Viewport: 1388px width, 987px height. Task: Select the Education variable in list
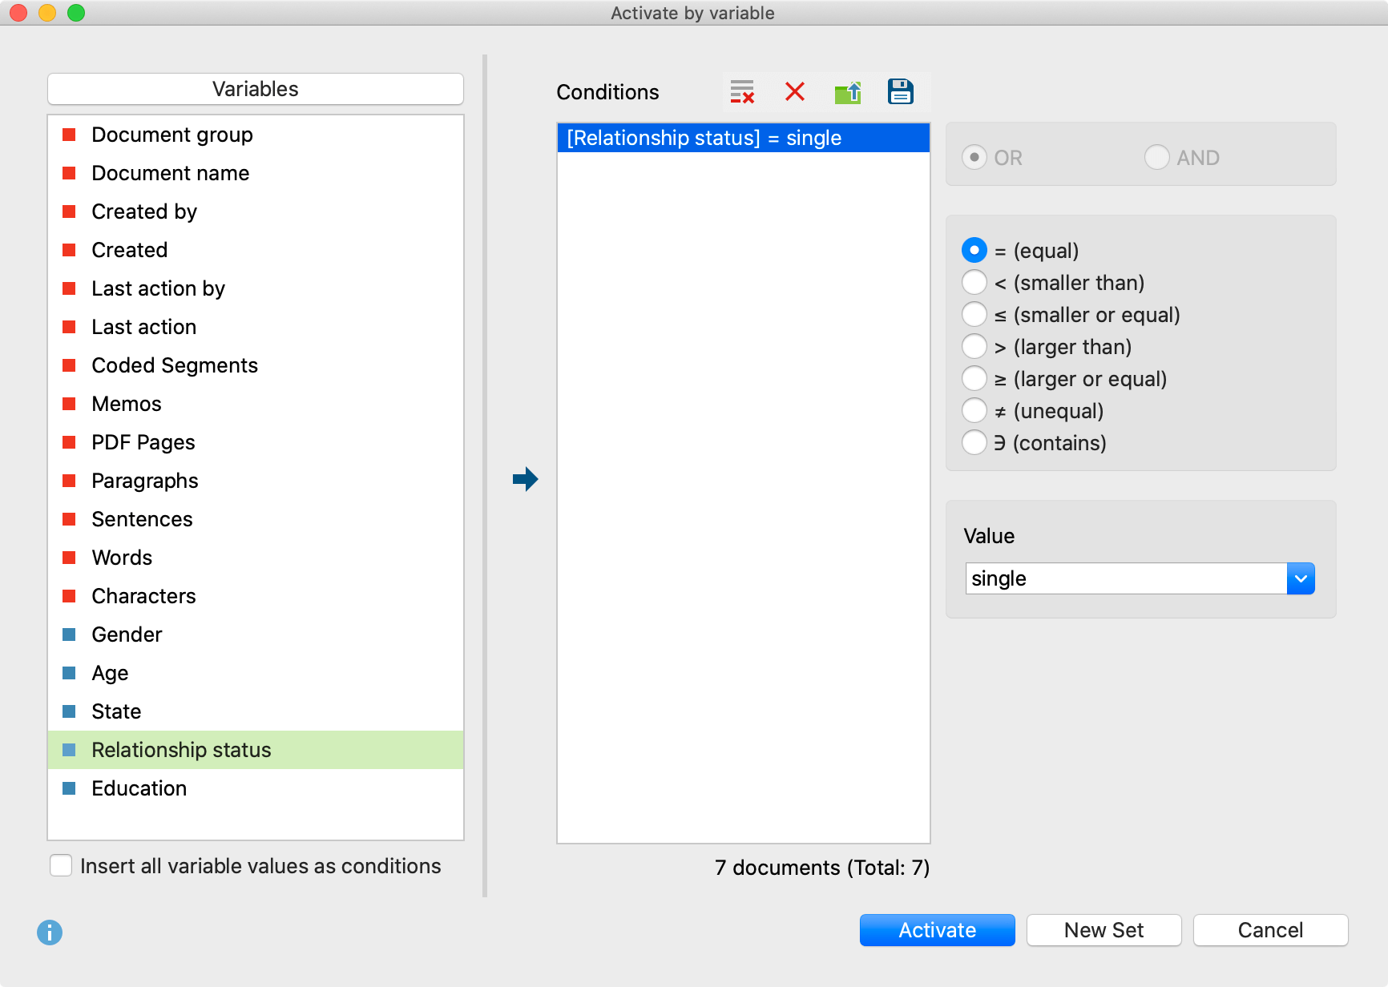(x=139, y=788)
